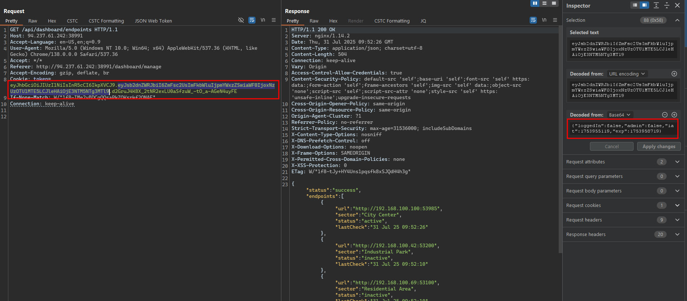The image size is (687, 301).
Task: Click the Content-Length: 504 header
Action: pos(319,54)
